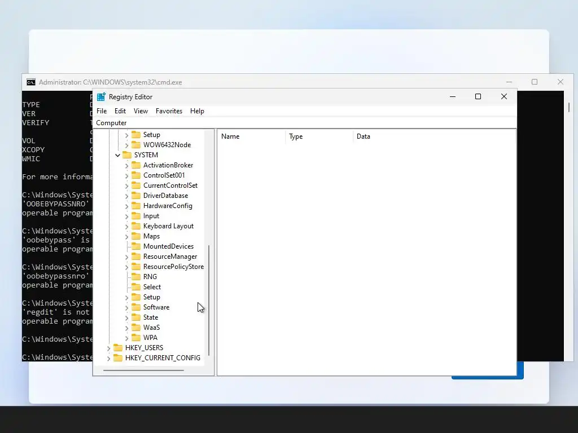Click the Registry Editor app icon in title bar
The width and height of the screenshot is (578, 433).
tap(101, 97)
